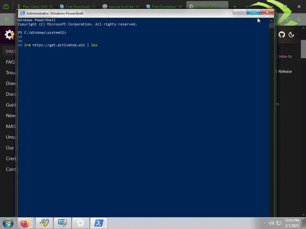This screenshot has width=306, height=229.
Task: Open the FAQ sidebar item
Action: [x=10, y=62]
